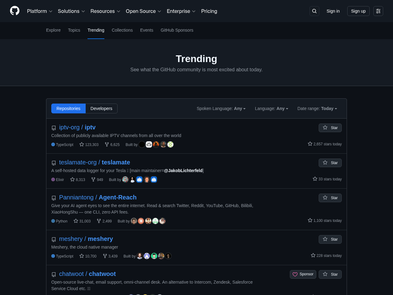393x295 pixels.
Task: Open iptv stargazers count 123,303
Action: (89, 144)
